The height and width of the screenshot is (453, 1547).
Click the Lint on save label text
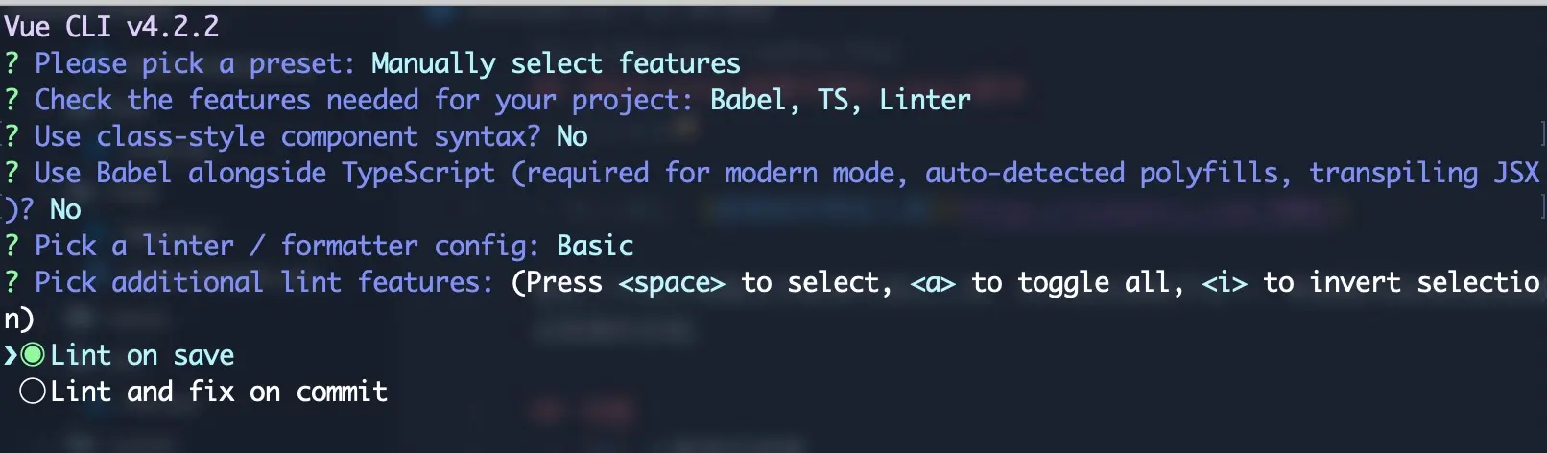coord(142,355)
